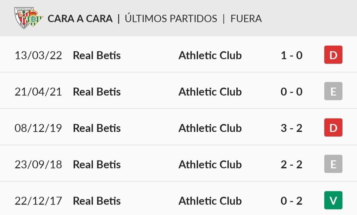Click the red D badge for 08/12/19
The width and height of the screenshot is (357, 215).
tap(333, 128)
